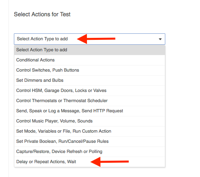
Task: Click the dropdown field text 'Select Action Type to add'
Action: pyautogui.click(x=42, y=39)
